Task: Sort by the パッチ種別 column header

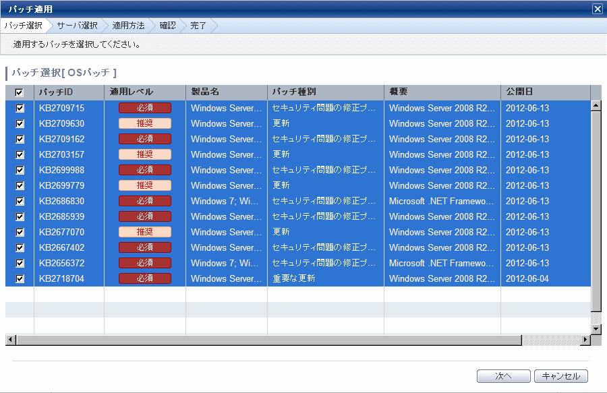Action: pyautogui.click(x=326, y=92)
